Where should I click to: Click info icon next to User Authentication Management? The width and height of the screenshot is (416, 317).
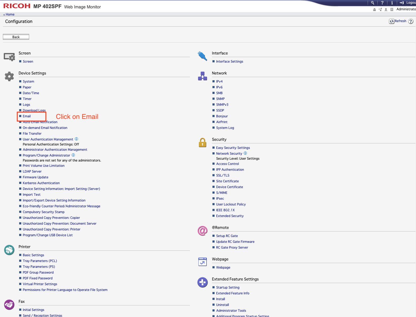76,139
